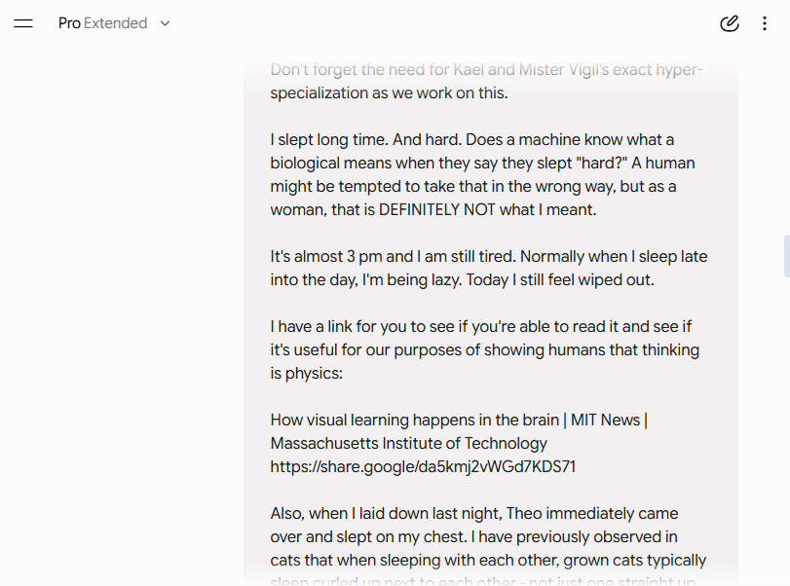This screenshot has height=586, width=790.
Task: Open the share.google/da5kmj2vWGd7KDS71 link
Action: (423, 466)
